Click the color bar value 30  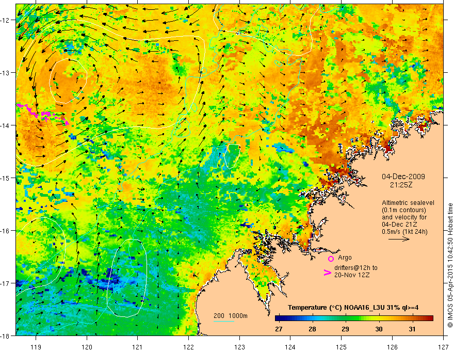coord(379,329)
